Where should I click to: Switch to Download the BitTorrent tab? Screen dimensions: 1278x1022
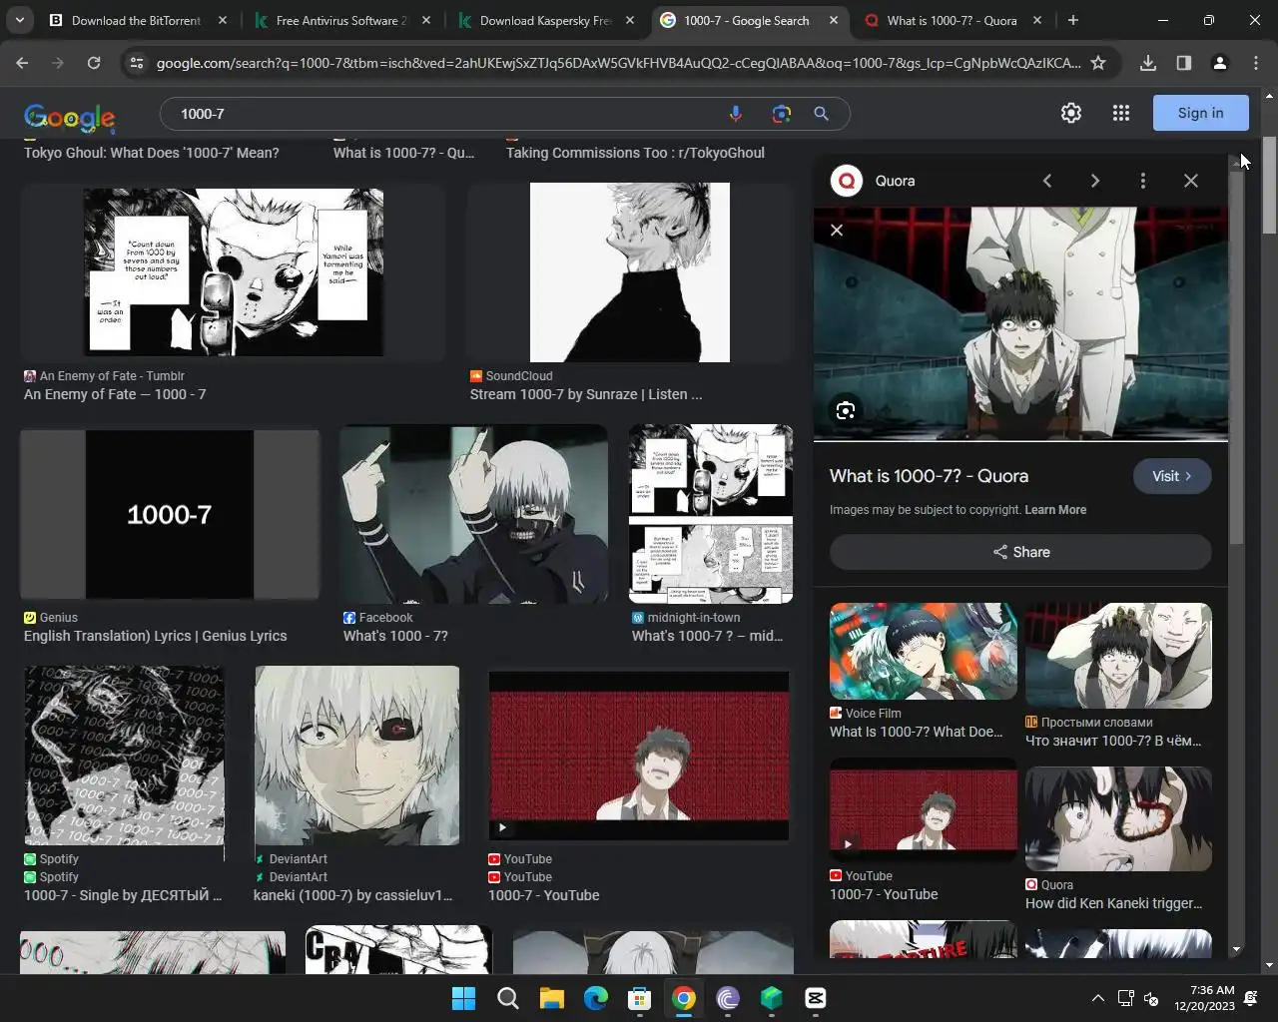click(x=138, y=20)
